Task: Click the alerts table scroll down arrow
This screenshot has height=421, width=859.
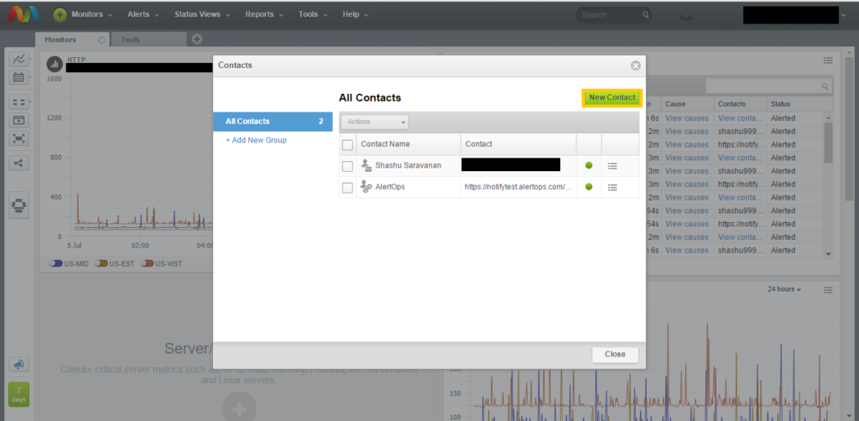Action: point(828,254)
